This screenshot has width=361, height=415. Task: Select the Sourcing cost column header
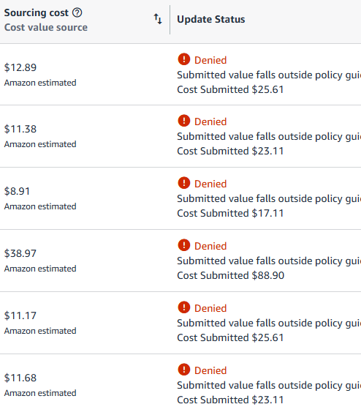[37, 12]
